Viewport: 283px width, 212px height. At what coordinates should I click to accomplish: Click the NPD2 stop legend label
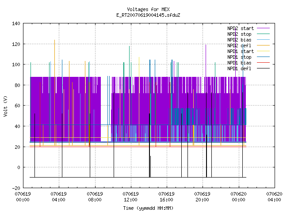[239, 34]
